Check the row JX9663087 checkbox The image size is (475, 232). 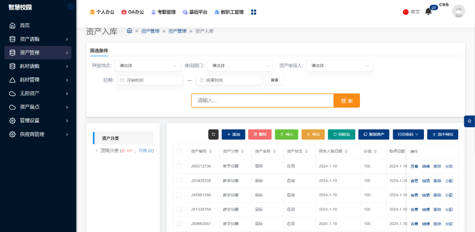tap(179, 224)
